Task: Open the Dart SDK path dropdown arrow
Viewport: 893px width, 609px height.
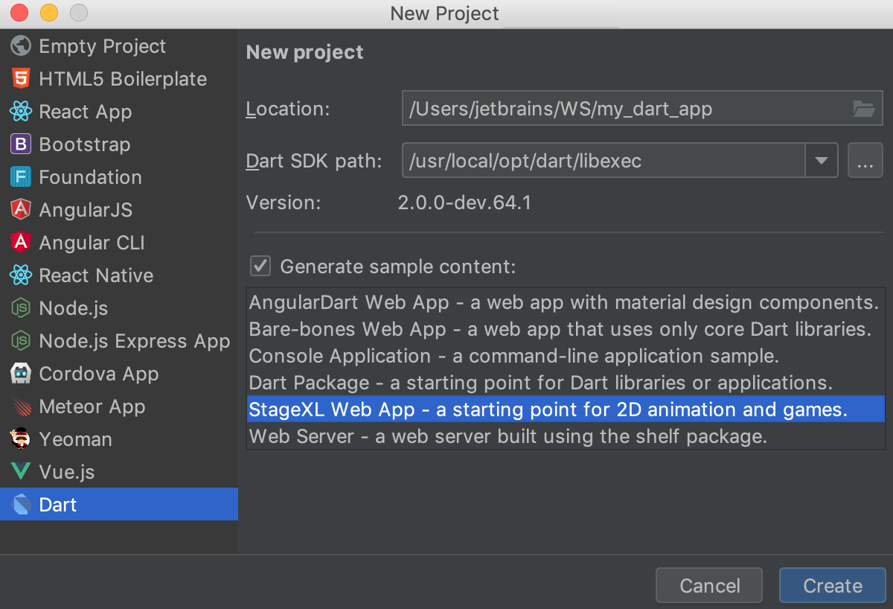Action: 822,161
